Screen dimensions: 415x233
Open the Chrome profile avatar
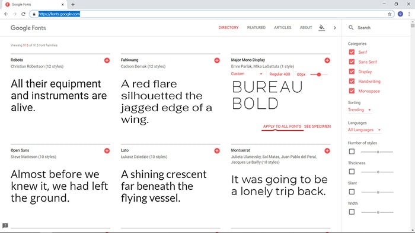(x=400, y=14)
